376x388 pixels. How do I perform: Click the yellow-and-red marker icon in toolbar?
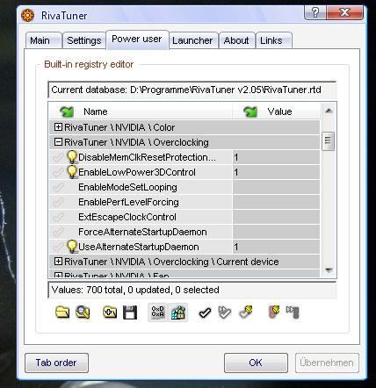pyautogui.click(x=273, y=313)
